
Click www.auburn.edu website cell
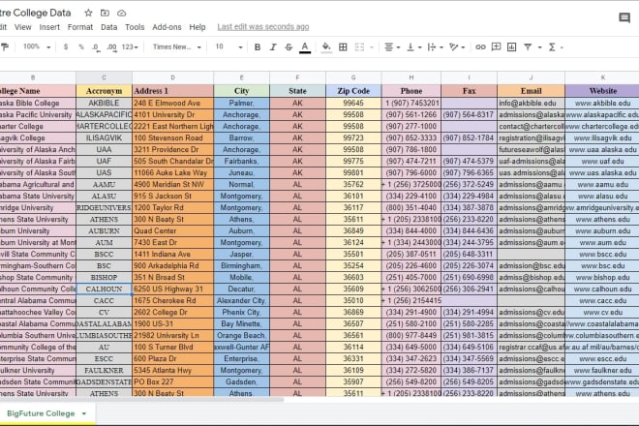click(x=602, y=231)
